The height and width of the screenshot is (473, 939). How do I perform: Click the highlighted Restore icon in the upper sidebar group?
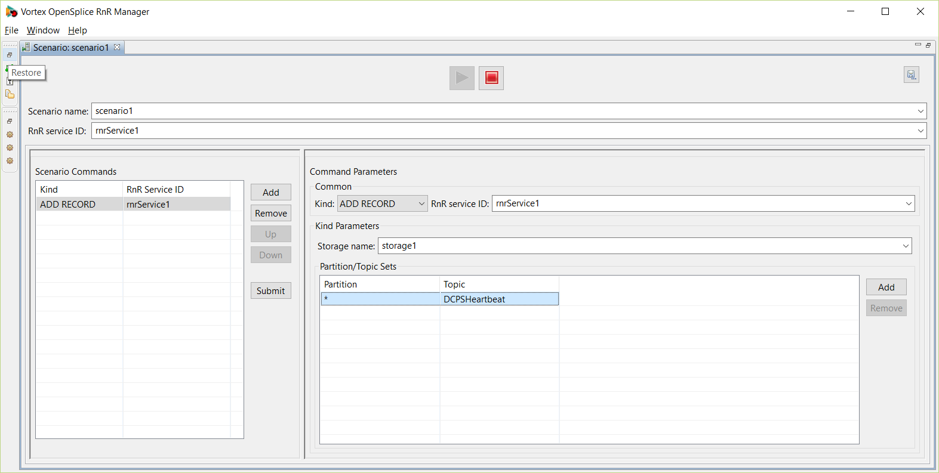pyautogui.click(x=10, y=55)
